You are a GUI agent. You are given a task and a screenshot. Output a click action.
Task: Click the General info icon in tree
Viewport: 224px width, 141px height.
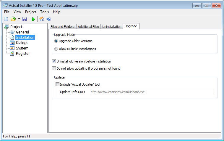click(x=12, y=32)
